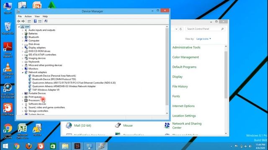
Task: Select IDE ATA/ATAPI controllers
Action: pos(42,55)
